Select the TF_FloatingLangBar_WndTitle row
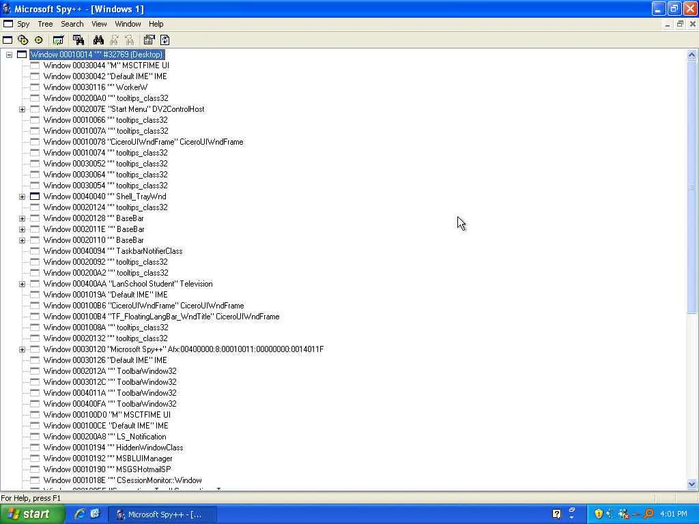Image resolution: width=699 pixels, height=524 pixels. coord(161,317)
